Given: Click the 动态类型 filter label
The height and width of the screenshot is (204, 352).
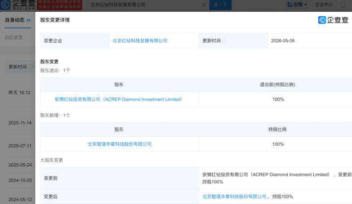Looking at the screenshot, I should pyautogui.click(x=14, y=37).
